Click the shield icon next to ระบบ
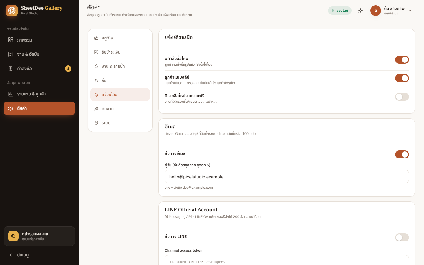 96,123
